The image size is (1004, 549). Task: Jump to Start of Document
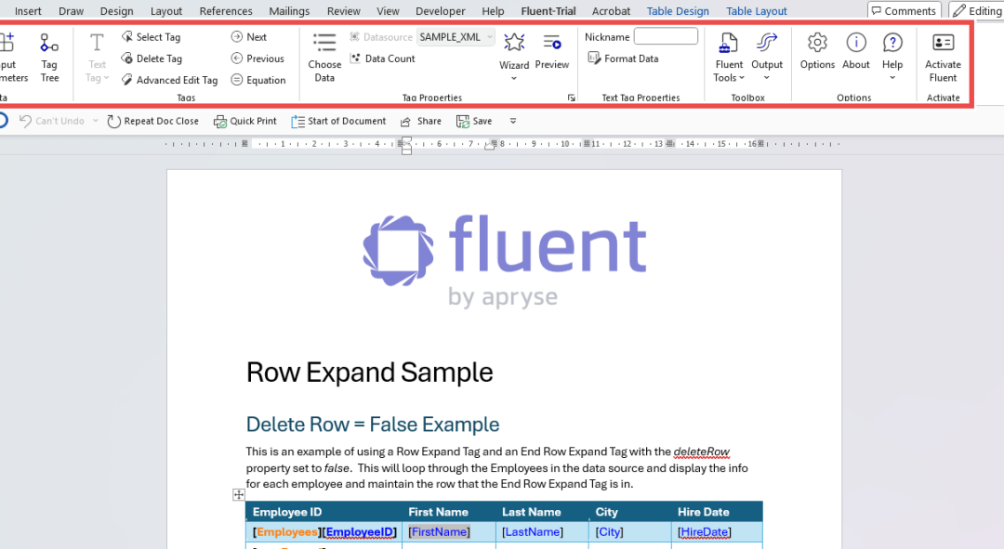coord(338,121)
